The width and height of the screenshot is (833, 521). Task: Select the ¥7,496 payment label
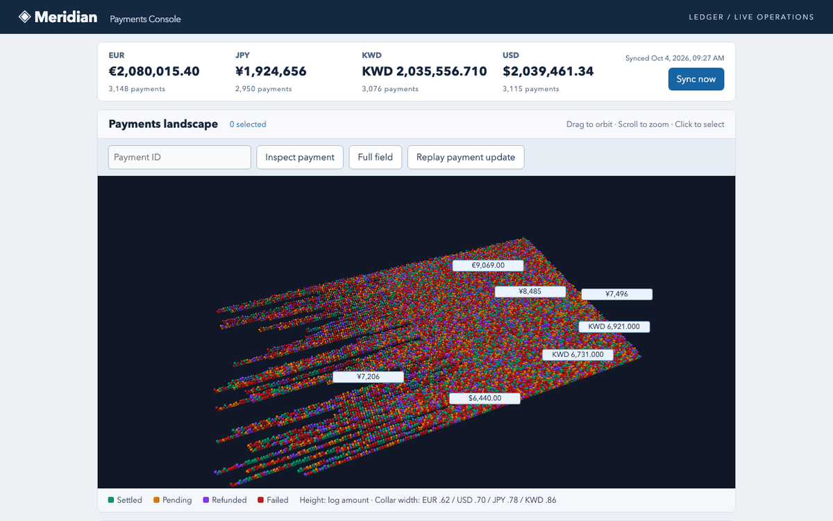tap(617, 294)
